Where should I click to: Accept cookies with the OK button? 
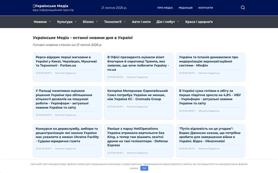[x=144, y=168]
